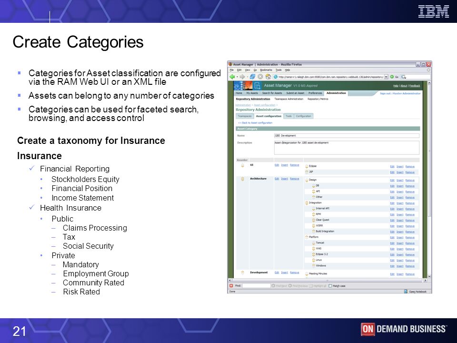Click the reorder icon next to Tomcat

click(x=314, y=242)
